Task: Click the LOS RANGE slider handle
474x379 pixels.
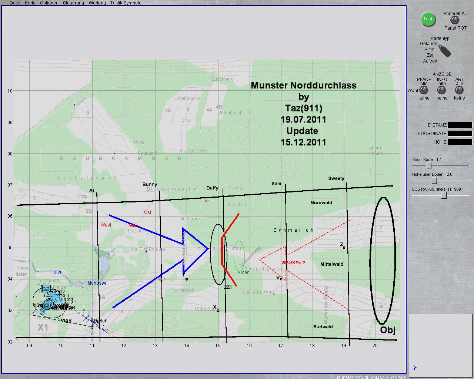Action: coord(444,195)
